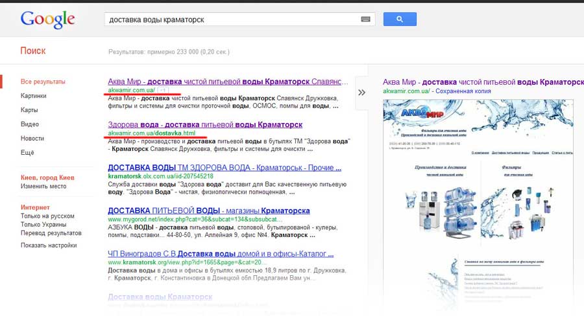Click the +1 badge next to akwamir.com.ua
This screenshot has width=584, height=316.
click(163, 90)
